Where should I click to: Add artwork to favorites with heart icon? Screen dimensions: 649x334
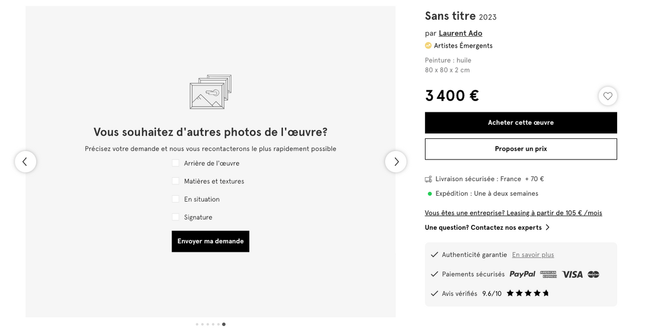pyautogui.click(x=608, y=96)
